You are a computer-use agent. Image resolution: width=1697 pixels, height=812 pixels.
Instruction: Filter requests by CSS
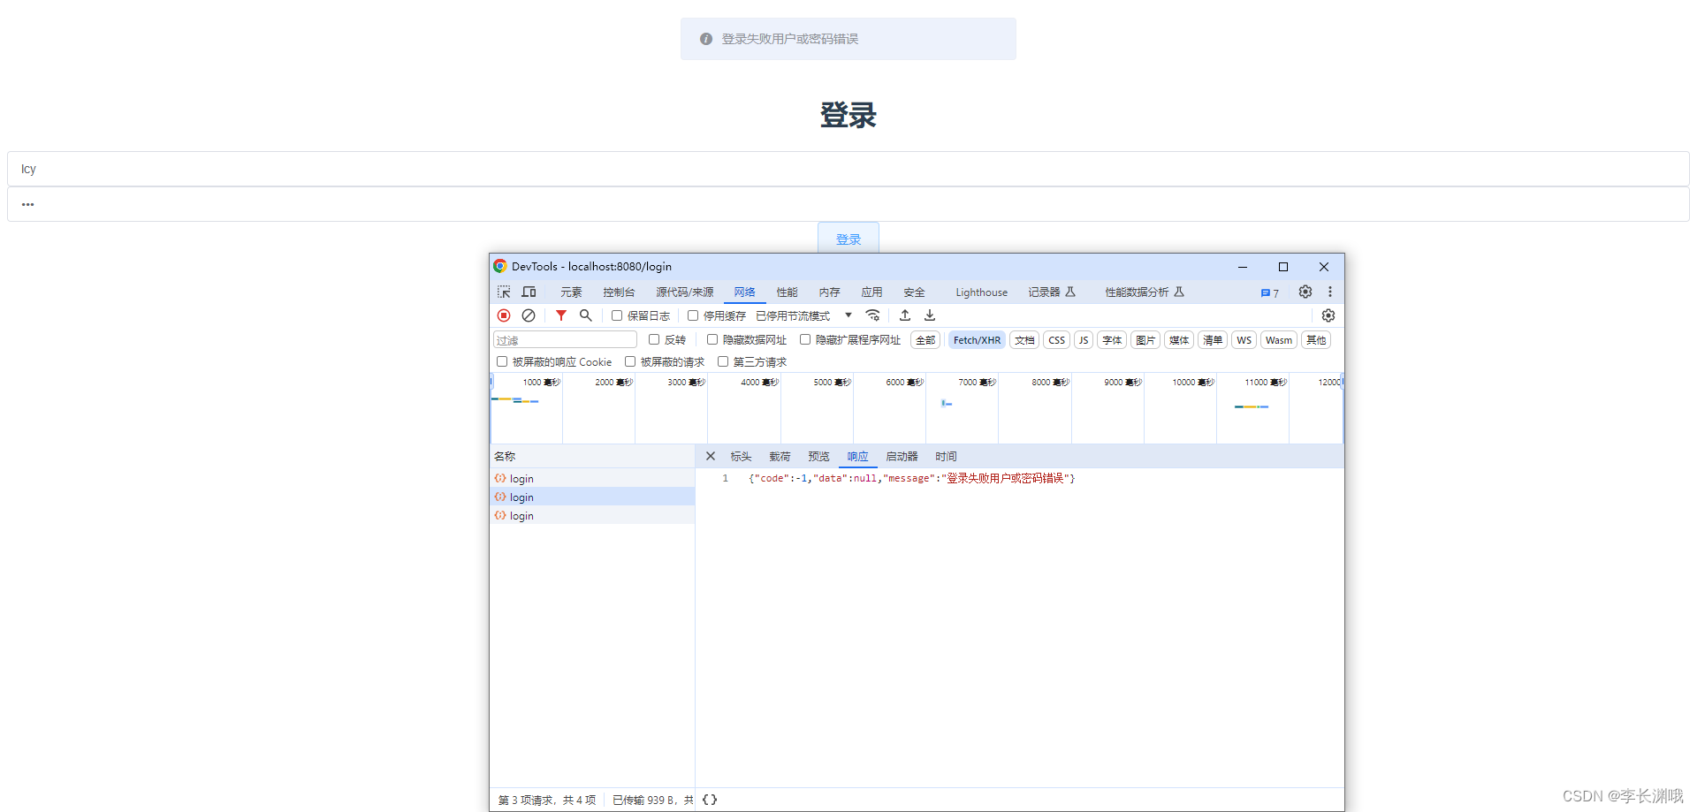pos(1057,340)
